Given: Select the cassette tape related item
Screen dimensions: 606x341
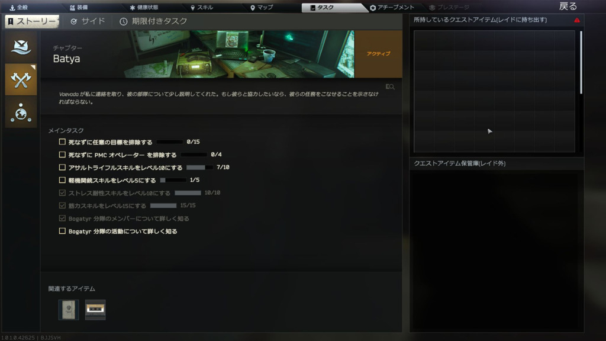Looking at the screenshot, I should (x=95, y=310).
